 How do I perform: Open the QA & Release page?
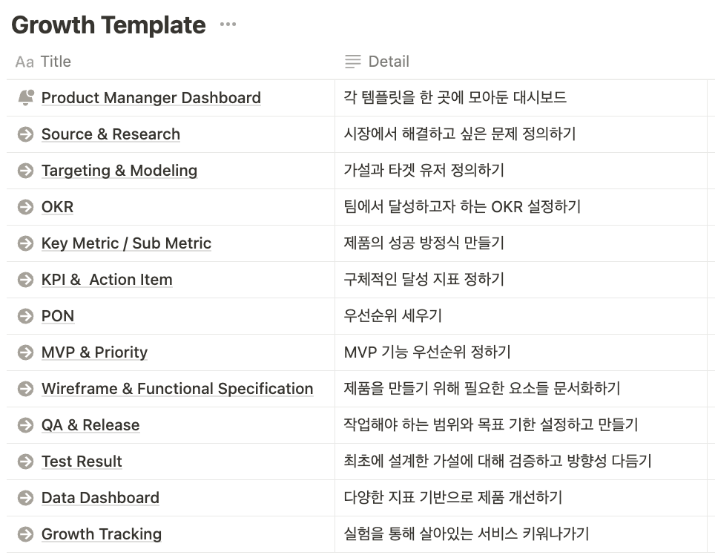pyautogui.click(x=90, y=425)
